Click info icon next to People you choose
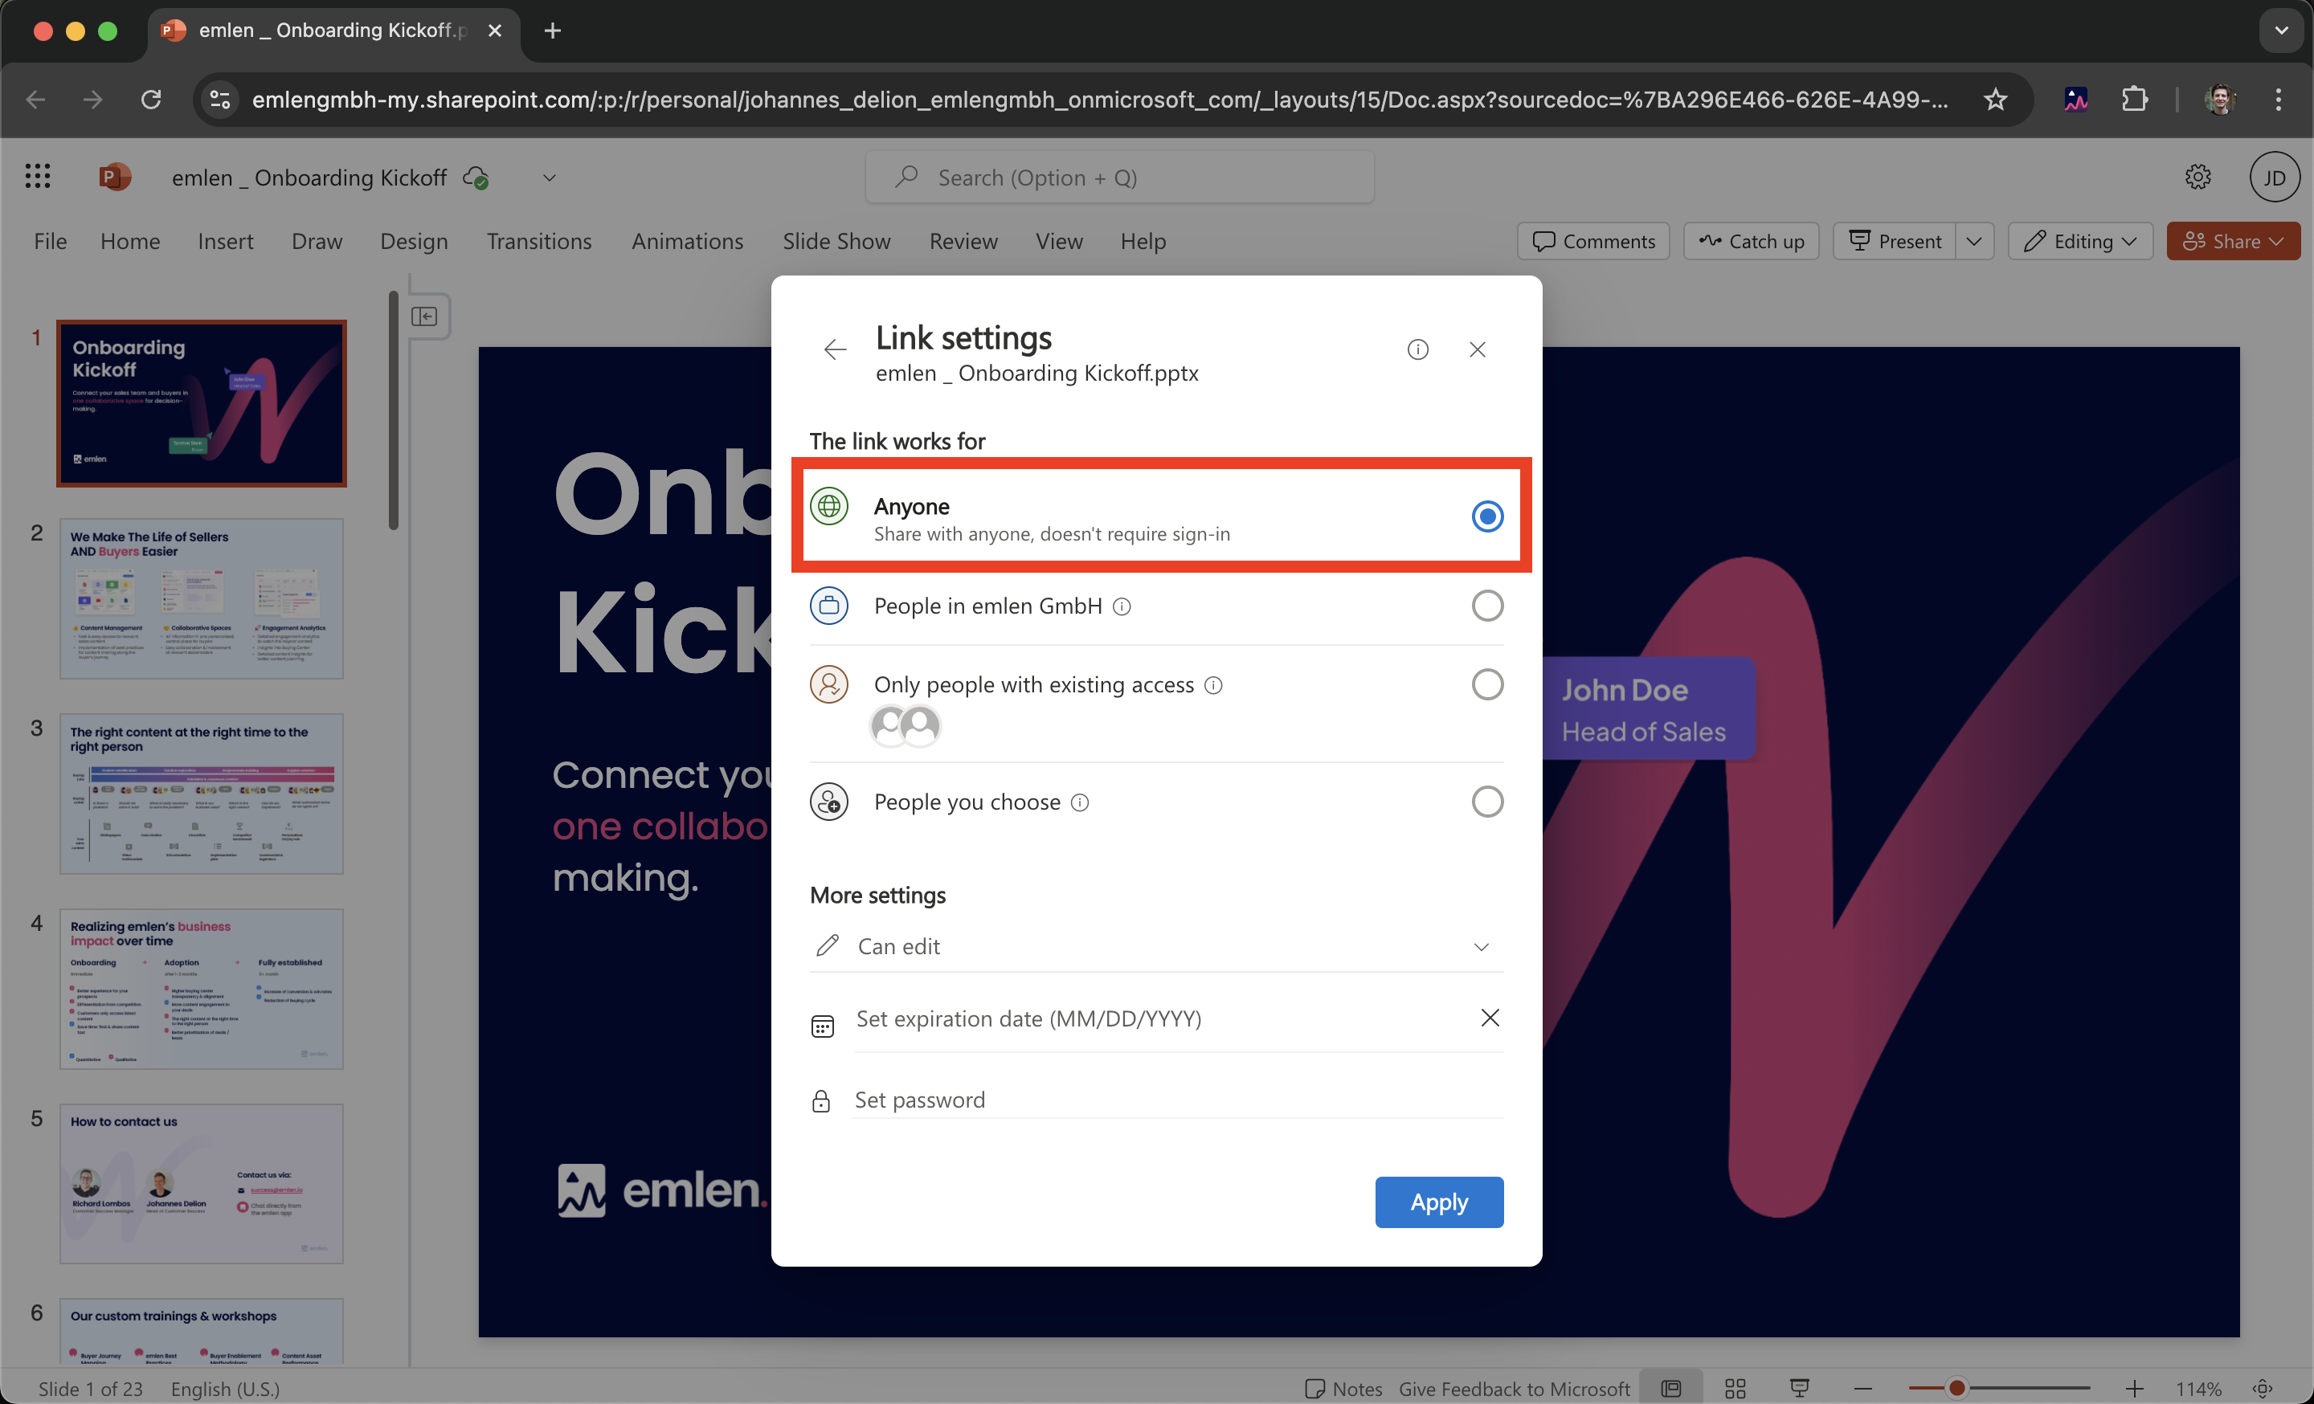 [1080, 802]
